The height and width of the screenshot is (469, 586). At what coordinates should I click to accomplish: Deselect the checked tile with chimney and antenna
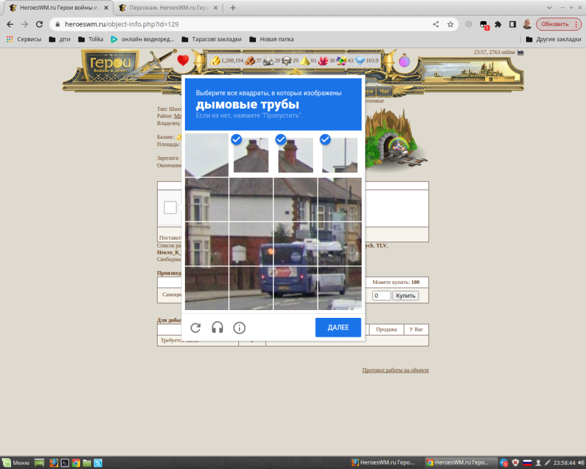pyautogui.click(x=251, y=155)
